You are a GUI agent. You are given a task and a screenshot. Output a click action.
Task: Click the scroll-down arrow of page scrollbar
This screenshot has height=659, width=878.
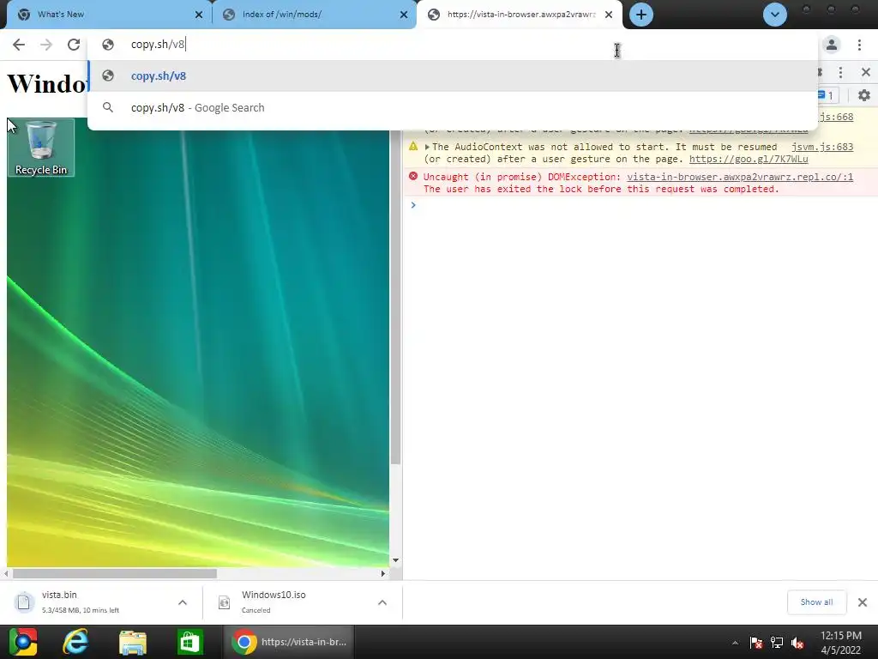(396, 560)
